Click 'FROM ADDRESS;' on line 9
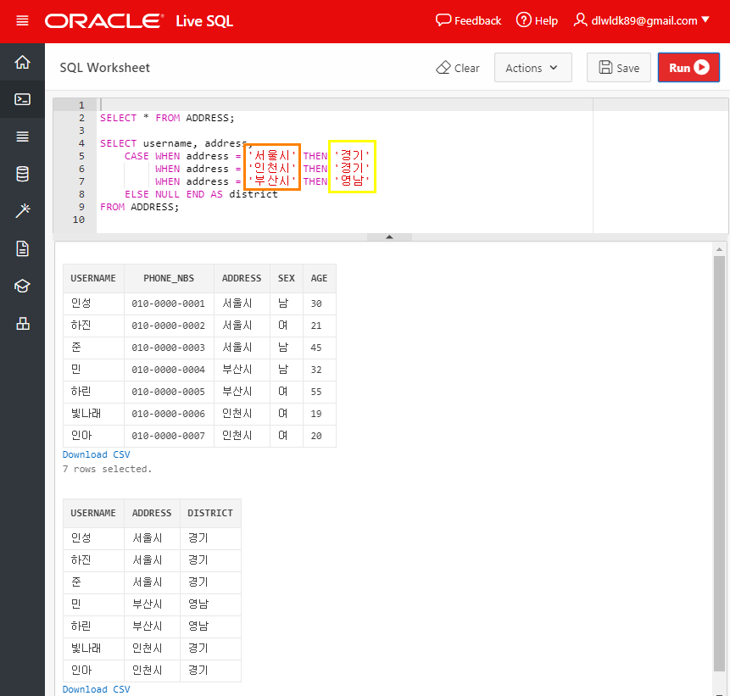This screenshot has height=696, width=730. click(x=139, y=207)
